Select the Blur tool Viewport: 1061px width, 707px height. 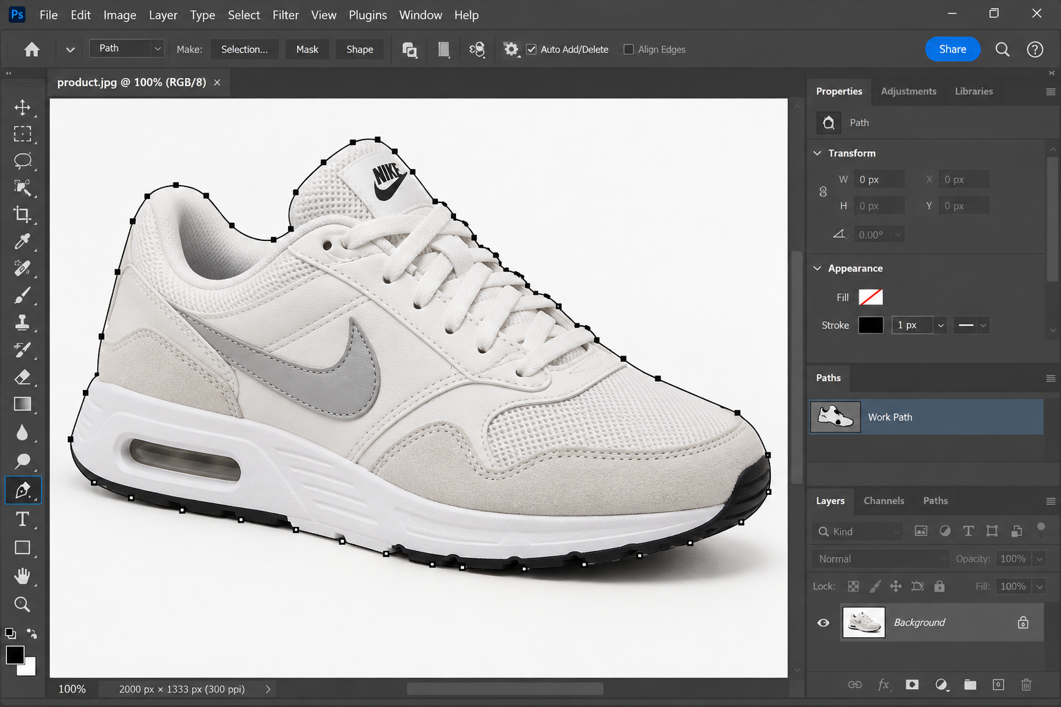pyautogui.click(x=22, y=433)
